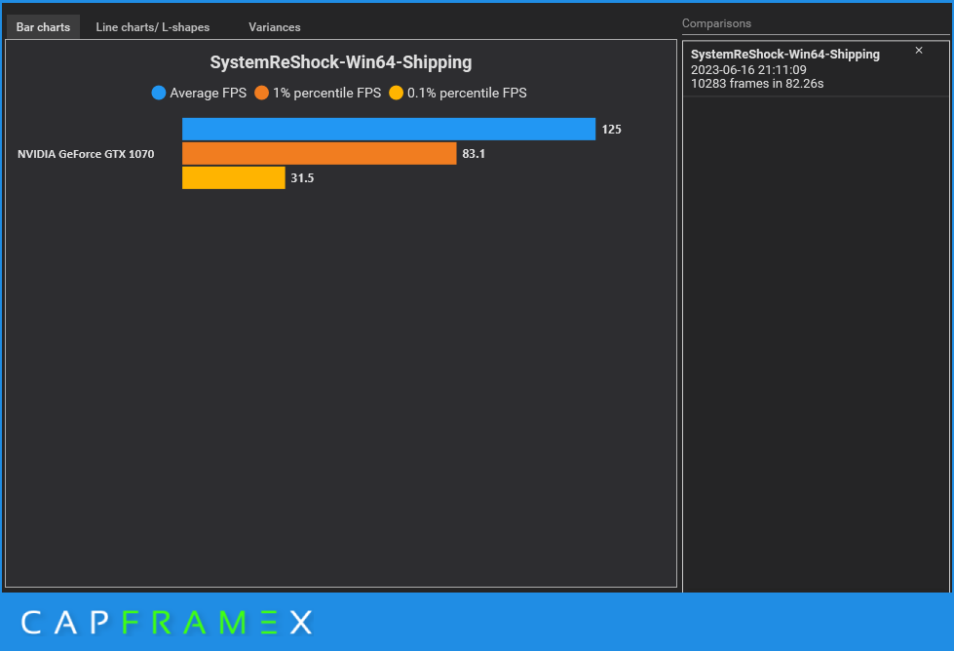The image size is (954, 651).
Task: Toggle the 1% percentile FPS legend marker
Action: [261, 93]
